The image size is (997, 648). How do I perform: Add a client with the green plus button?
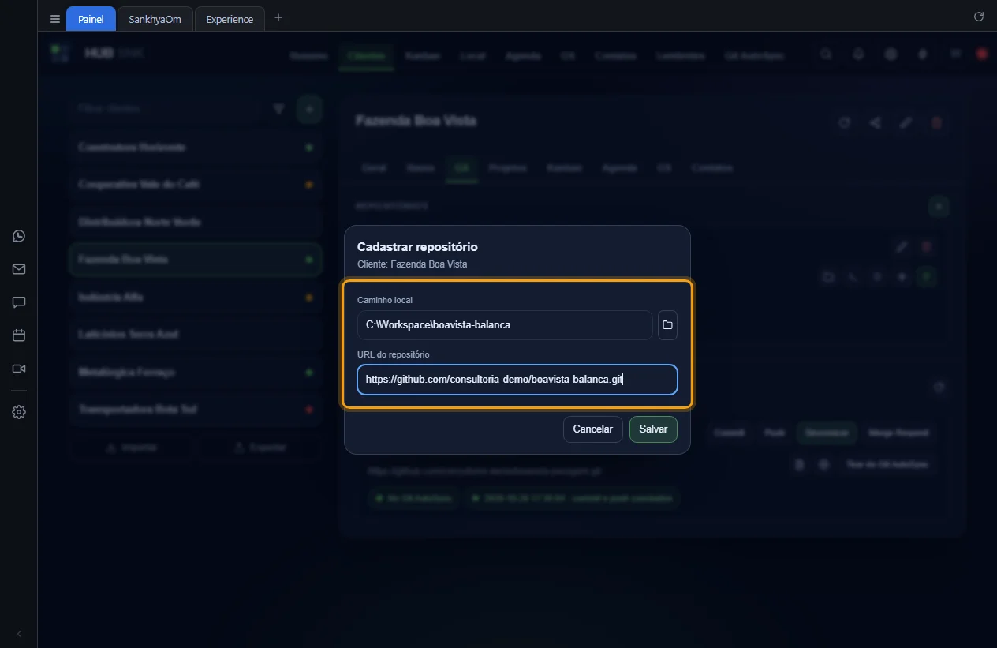(309, 109)
